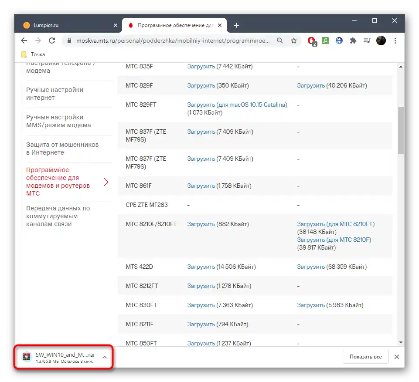Select the CPE ZTE MF283 cell
This screenshot has width=419, height=382.
click(x=146, y=205)
